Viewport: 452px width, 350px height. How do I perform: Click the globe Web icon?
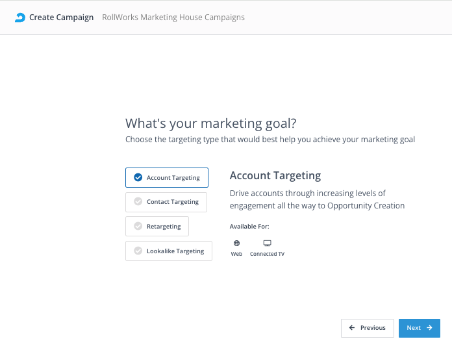tap(236, 243)
